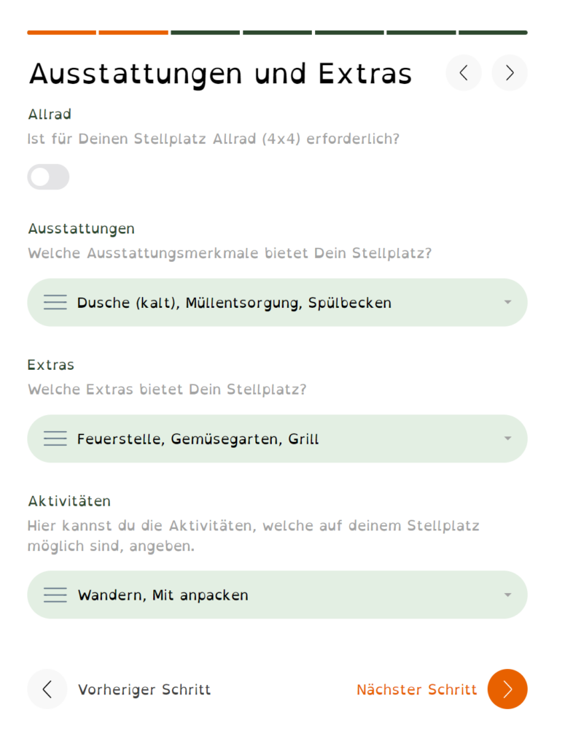Click the circular back arrow icon bottom left
565x747 pixels.
pos(47,689)
